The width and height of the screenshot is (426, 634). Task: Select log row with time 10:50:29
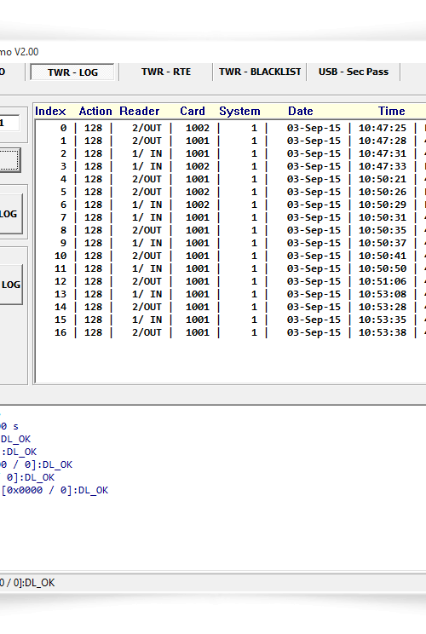tap(231, 205)
